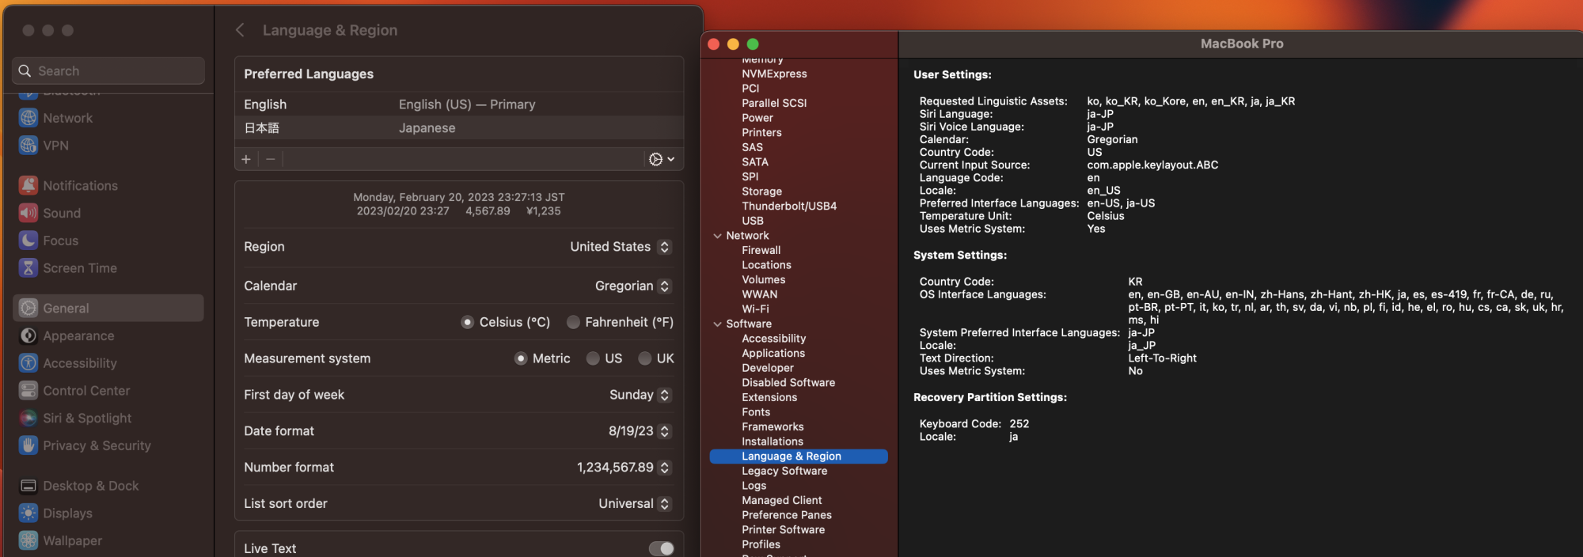Image resolution: width=1583 pixels, height=557 pixels.
Task: Click the Screen Time hourglass icon
Action: point(28,268)
